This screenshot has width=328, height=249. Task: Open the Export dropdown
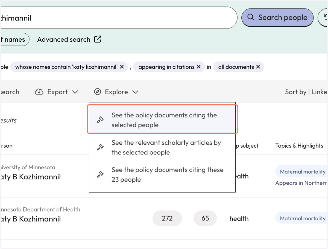(57, 92)
